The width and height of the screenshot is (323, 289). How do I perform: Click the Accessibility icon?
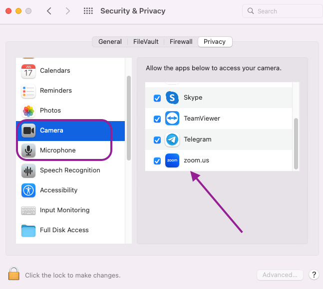[28, 190]
